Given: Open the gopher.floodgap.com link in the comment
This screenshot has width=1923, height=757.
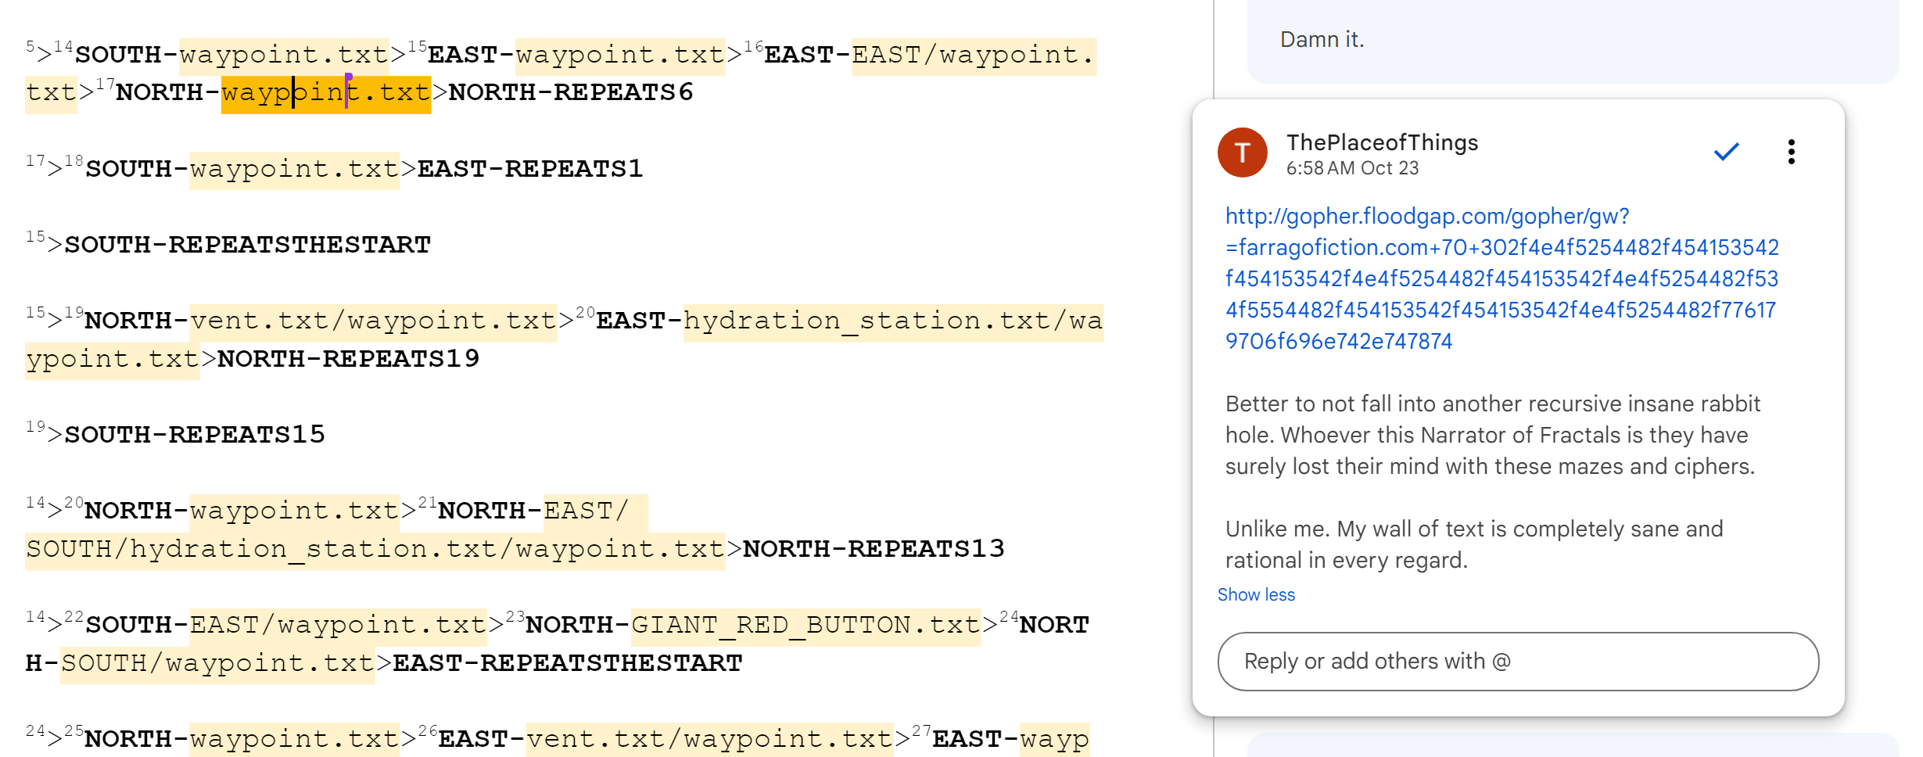Looking at the screenshot, I should (1501, 278).
